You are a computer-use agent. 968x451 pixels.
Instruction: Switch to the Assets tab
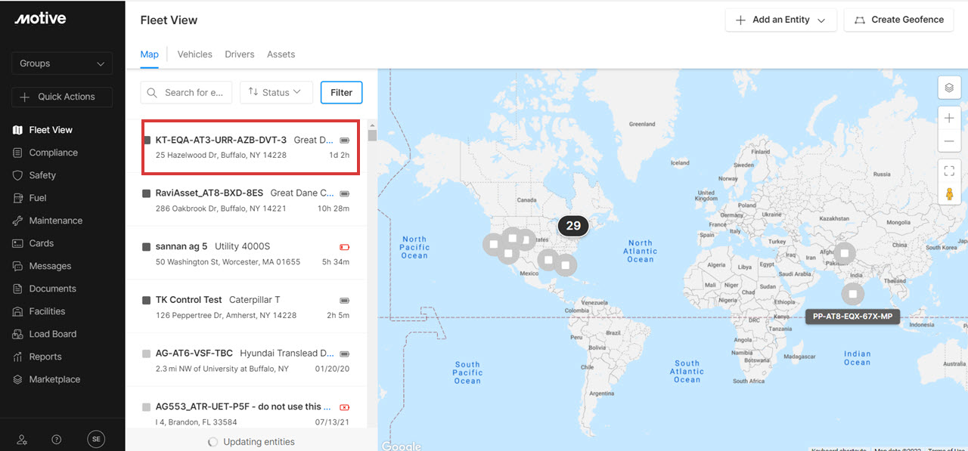pos(281,54)
